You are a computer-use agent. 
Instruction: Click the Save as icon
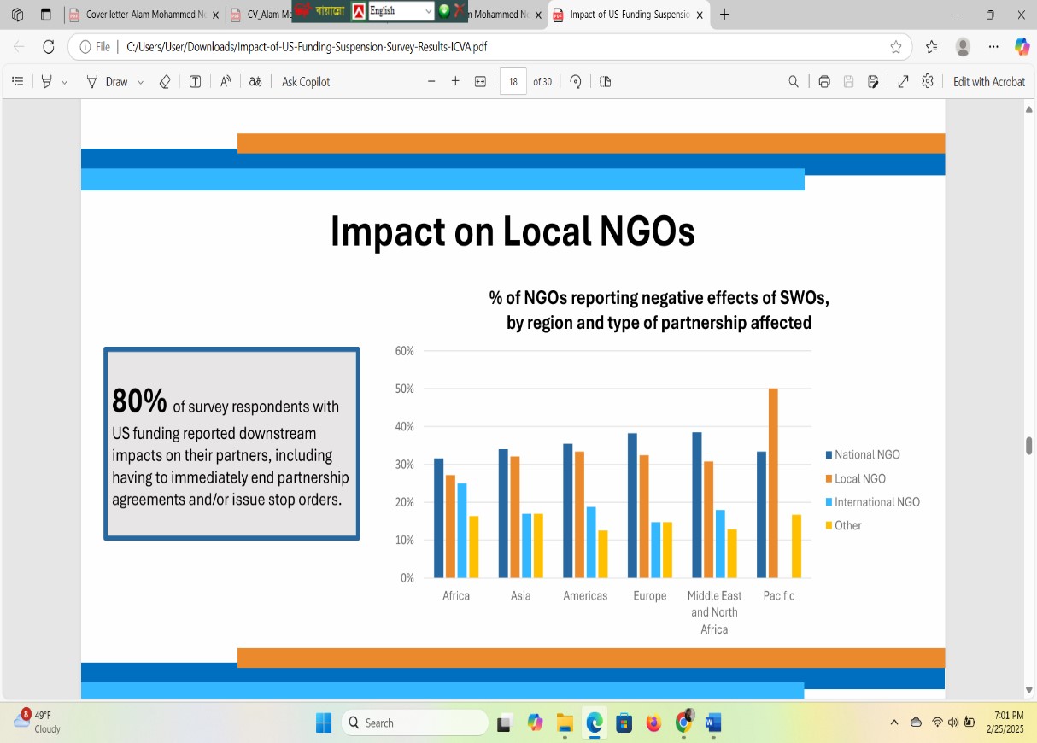coord(873,82)
